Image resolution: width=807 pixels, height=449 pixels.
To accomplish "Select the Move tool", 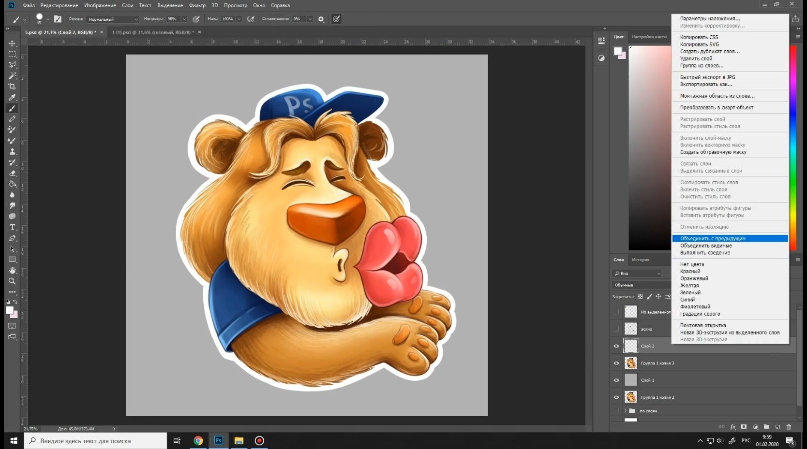I will [12, 43].
